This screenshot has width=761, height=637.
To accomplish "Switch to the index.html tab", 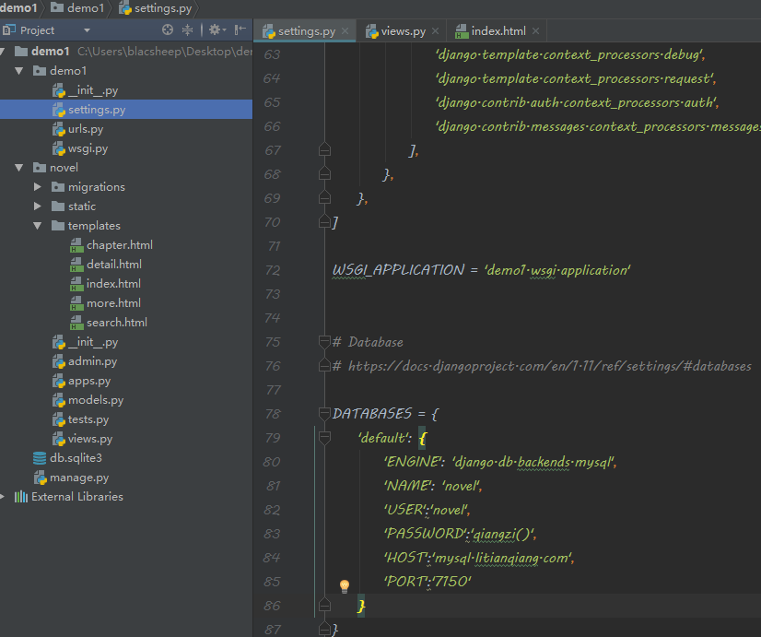I will coord(498,31).
